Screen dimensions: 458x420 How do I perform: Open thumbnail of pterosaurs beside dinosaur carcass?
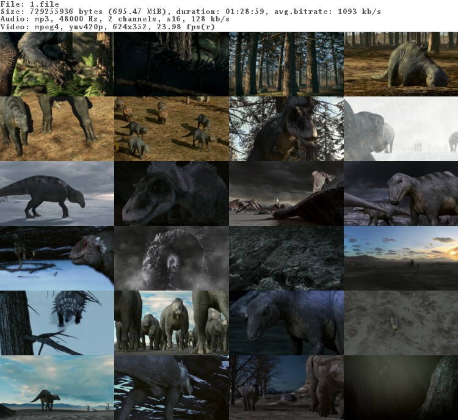point(286,194)
